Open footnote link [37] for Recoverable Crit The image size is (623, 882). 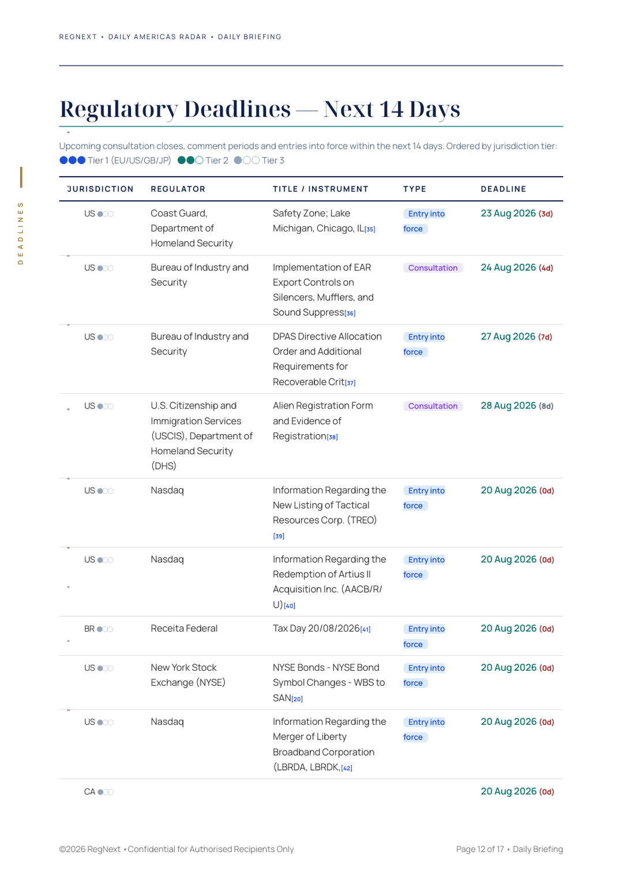[x=350, y=383]
